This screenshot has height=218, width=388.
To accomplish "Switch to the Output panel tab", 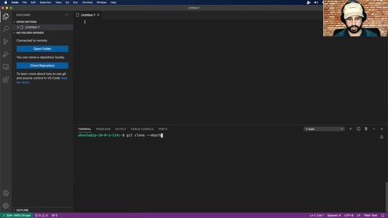I will (x=121, y=129).
